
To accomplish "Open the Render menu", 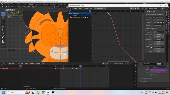I will click(13, 4).
